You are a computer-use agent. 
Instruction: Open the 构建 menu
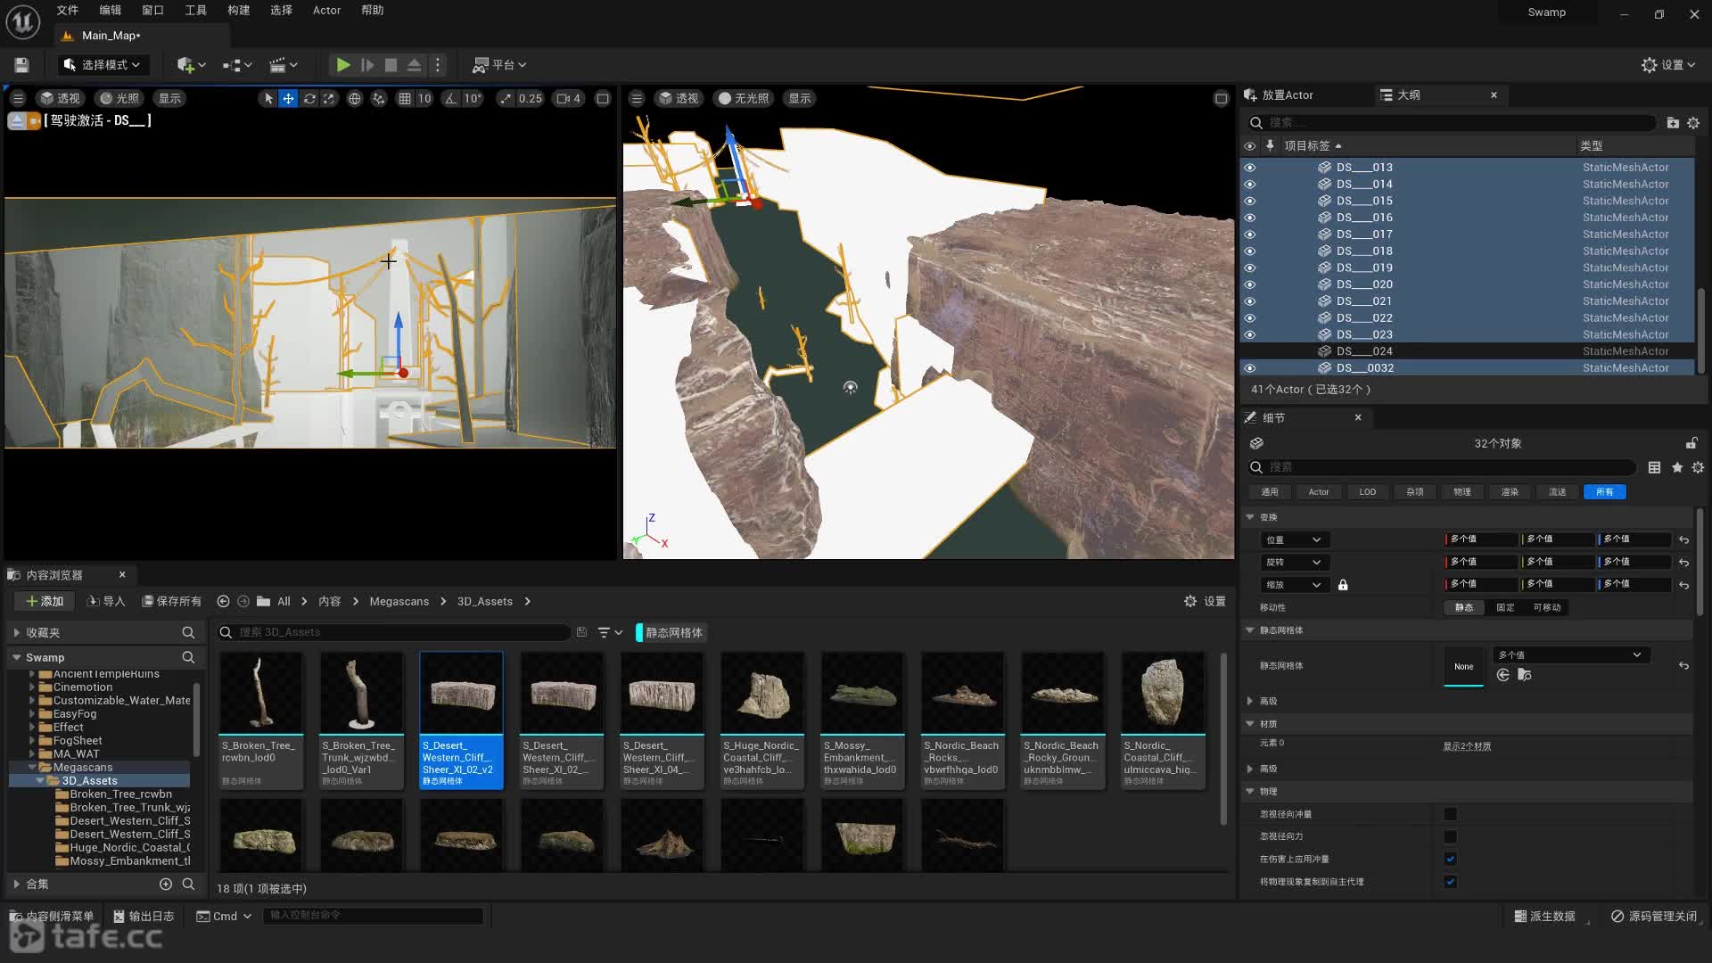pyautogui.click(x=238, y=11)
